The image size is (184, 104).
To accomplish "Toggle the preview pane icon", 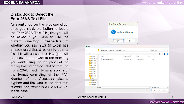I will pyautogui.click(x=164, y=54).
